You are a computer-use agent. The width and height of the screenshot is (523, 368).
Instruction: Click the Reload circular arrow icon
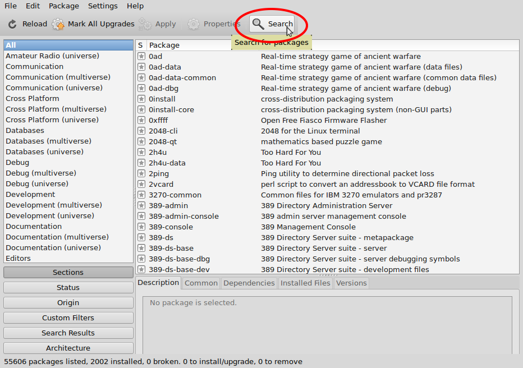click(12, 24)
